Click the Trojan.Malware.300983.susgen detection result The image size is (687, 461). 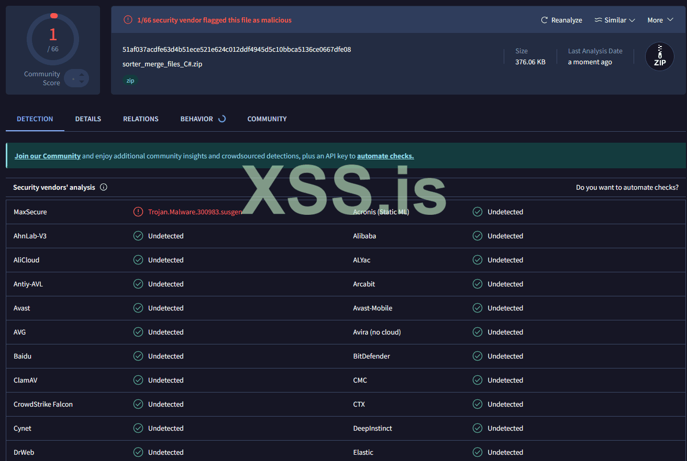pos(195,212)
